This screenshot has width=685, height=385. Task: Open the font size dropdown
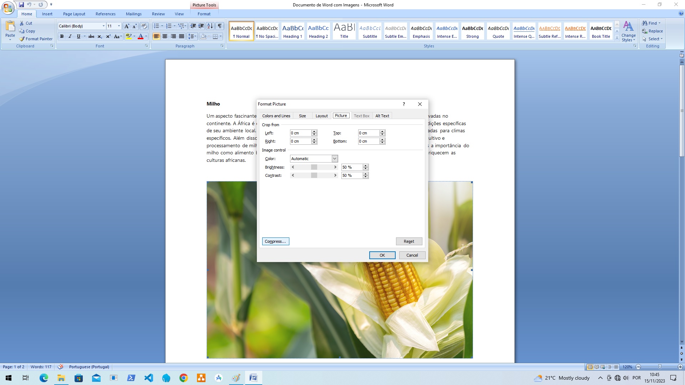pos(119,26)
